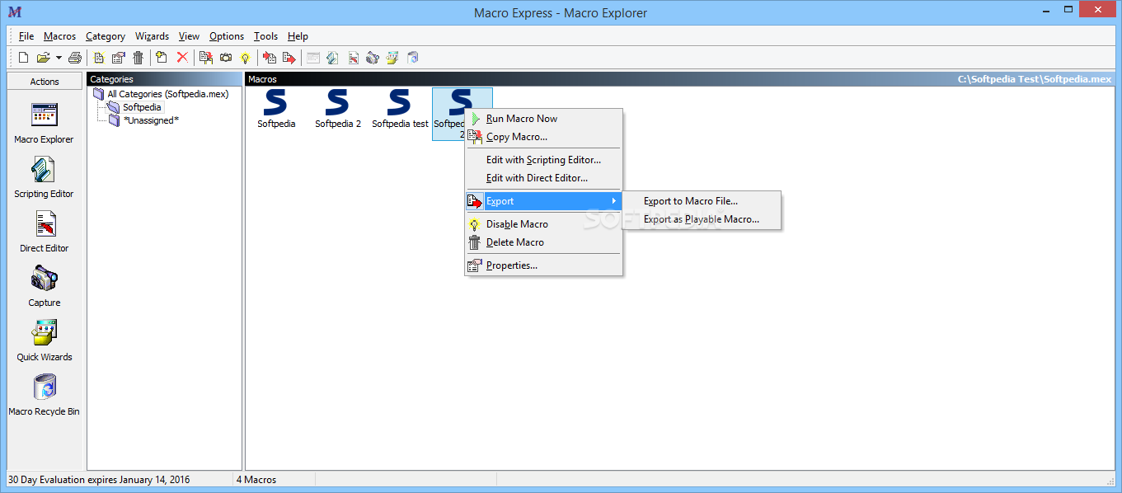This screenshot has width=1122, height=493.
Task: Click the camera icon in the toolbar
Action: [225, 58]
